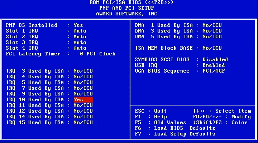Screen dimensions: 258x143
Task: Select IRQ 7 Used By ISA value
Action: click(83, 88)
